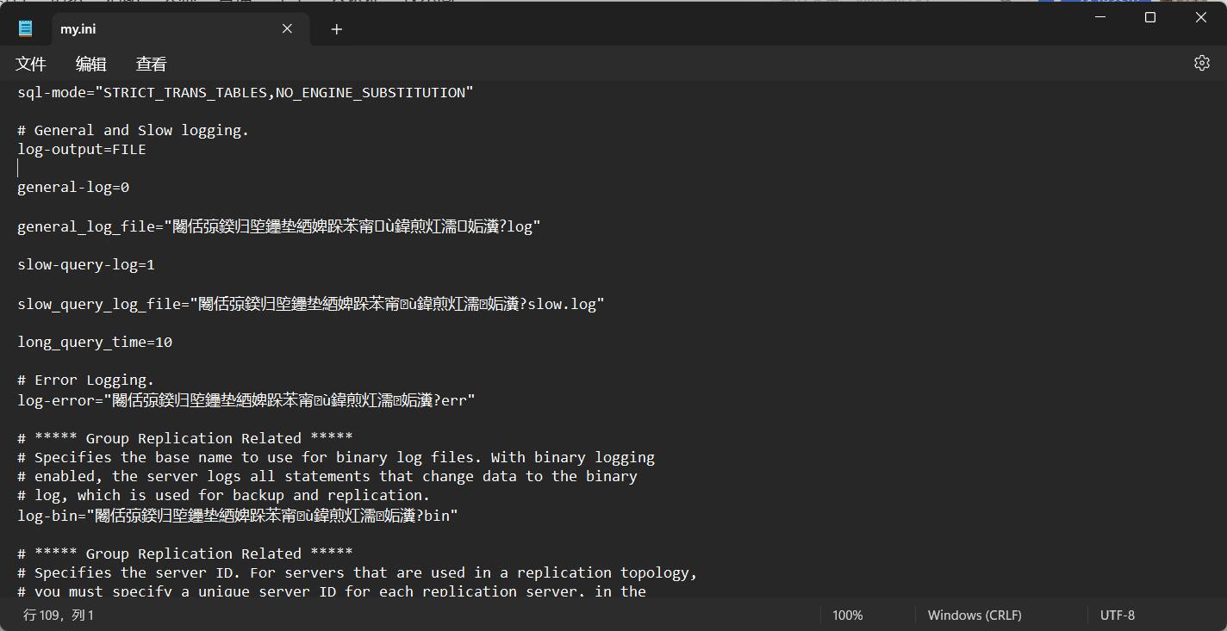
Task: Click the '# General and Slow logging.' comment
Action: [x=134, y=130]
